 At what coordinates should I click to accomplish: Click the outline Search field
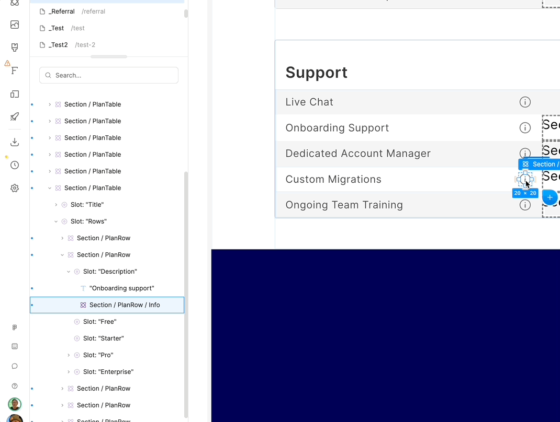tap(109, 75)
